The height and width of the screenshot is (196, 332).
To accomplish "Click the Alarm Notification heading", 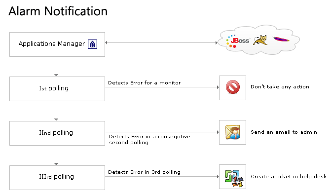I will click(x=58, y=11).
